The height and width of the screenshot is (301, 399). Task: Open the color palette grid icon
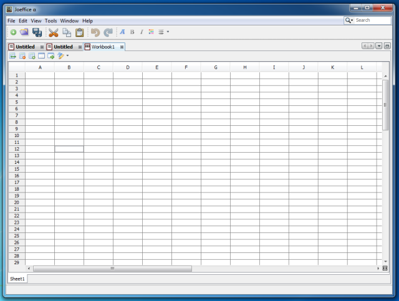pyautogui.click(x=151, y=32)
